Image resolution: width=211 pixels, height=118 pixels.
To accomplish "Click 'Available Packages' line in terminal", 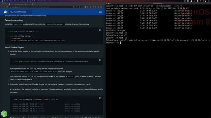I will click(x=115, y=30).
